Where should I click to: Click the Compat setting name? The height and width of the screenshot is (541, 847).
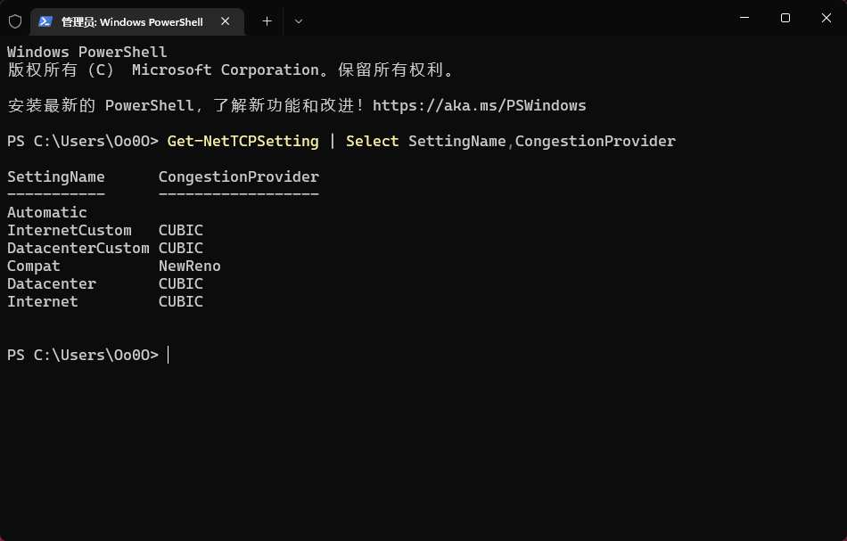click(x=34, y=266)
